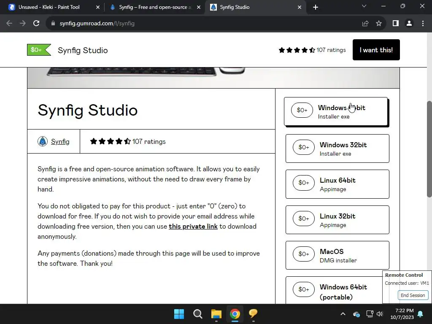Close the Synfig Free and open-source tab
The height and width of the screenshot is (324, 432).
click(x=199, y=8)
